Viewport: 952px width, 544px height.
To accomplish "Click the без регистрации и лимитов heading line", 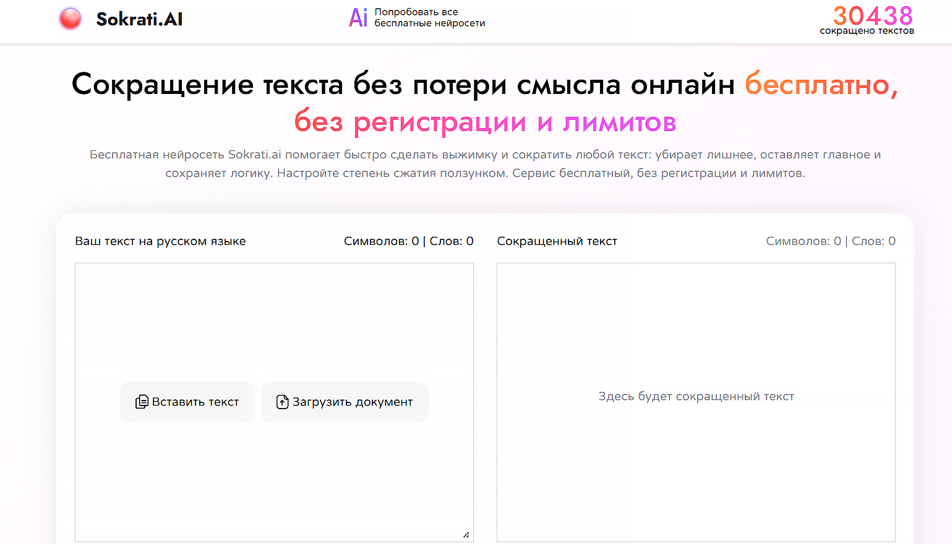I will 485,122.
